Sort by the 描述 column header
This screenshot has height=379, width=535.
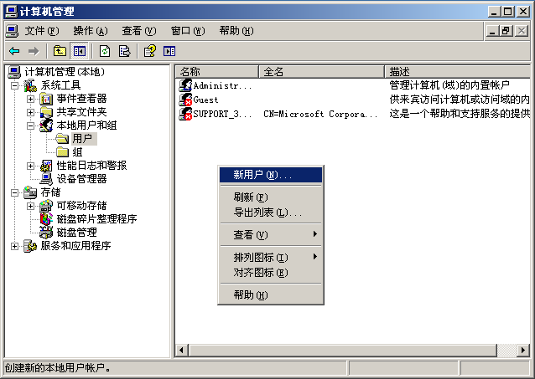click(458, 72)
